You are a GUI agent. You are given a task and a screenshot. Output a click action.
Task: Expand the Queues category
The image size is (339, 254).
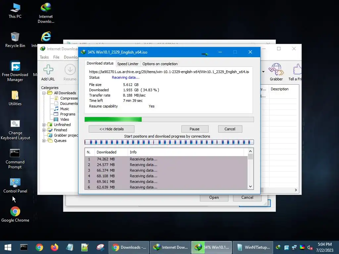point(44,141)
